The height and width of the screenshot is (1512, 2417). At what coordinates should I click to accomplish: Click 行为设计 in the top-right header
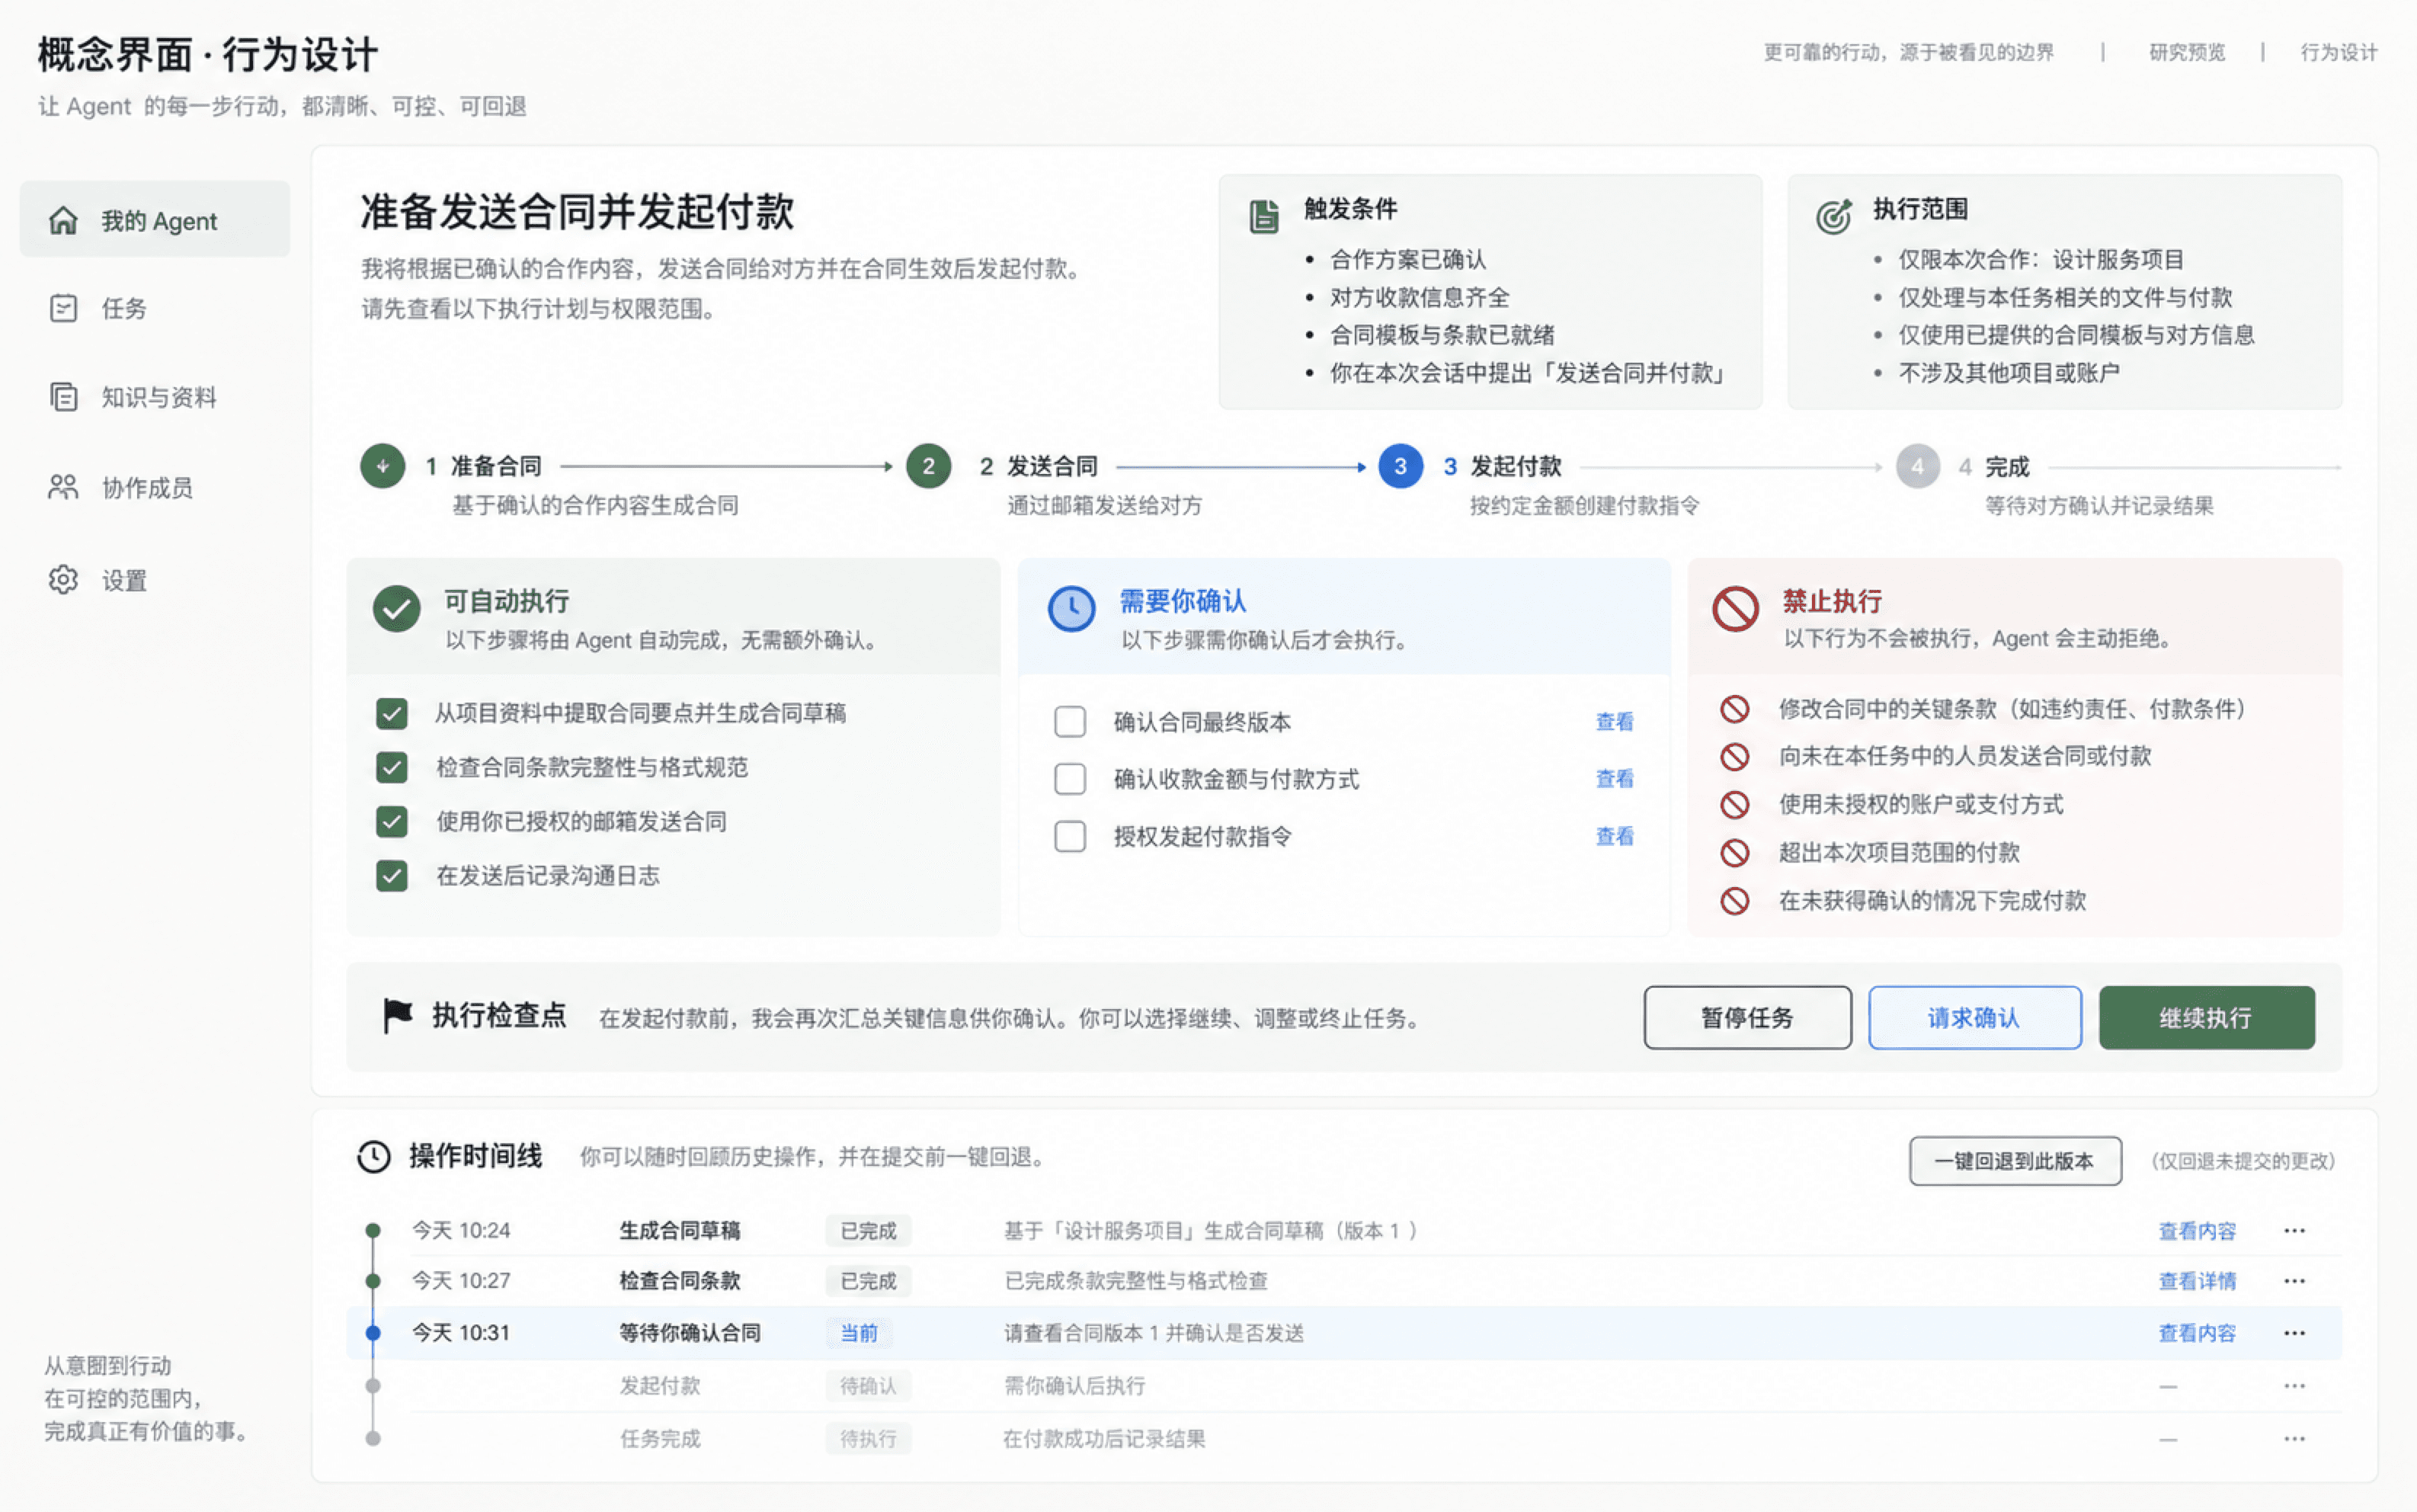click(2338, 52)
